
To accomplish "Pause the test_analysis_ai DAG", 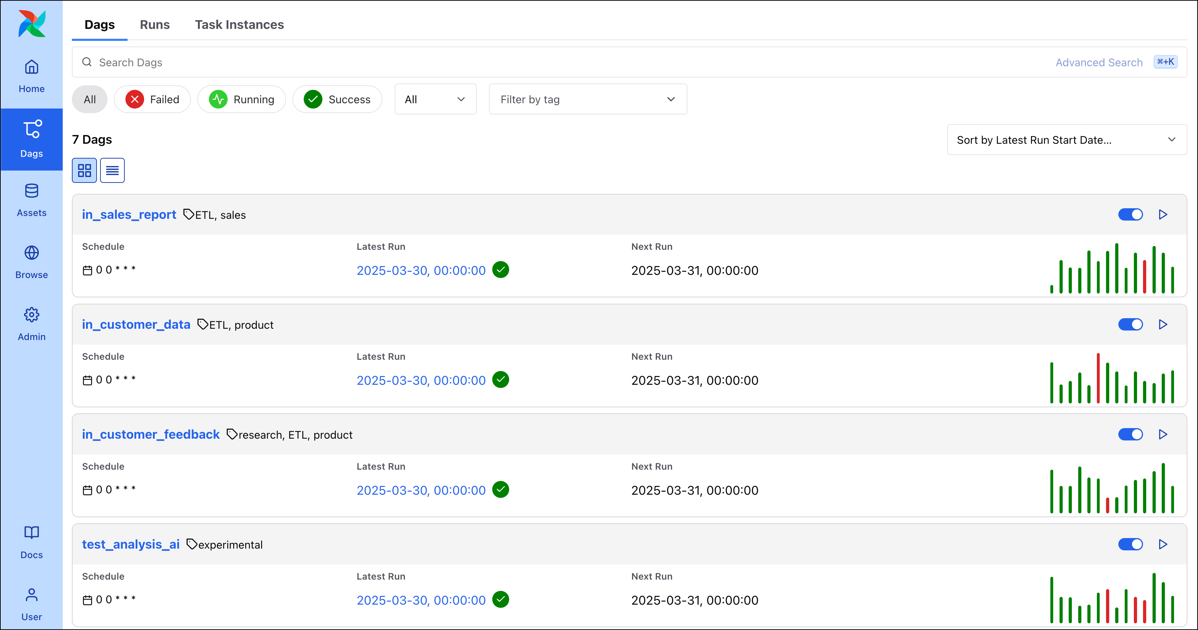I will (x=1131, y=544).
